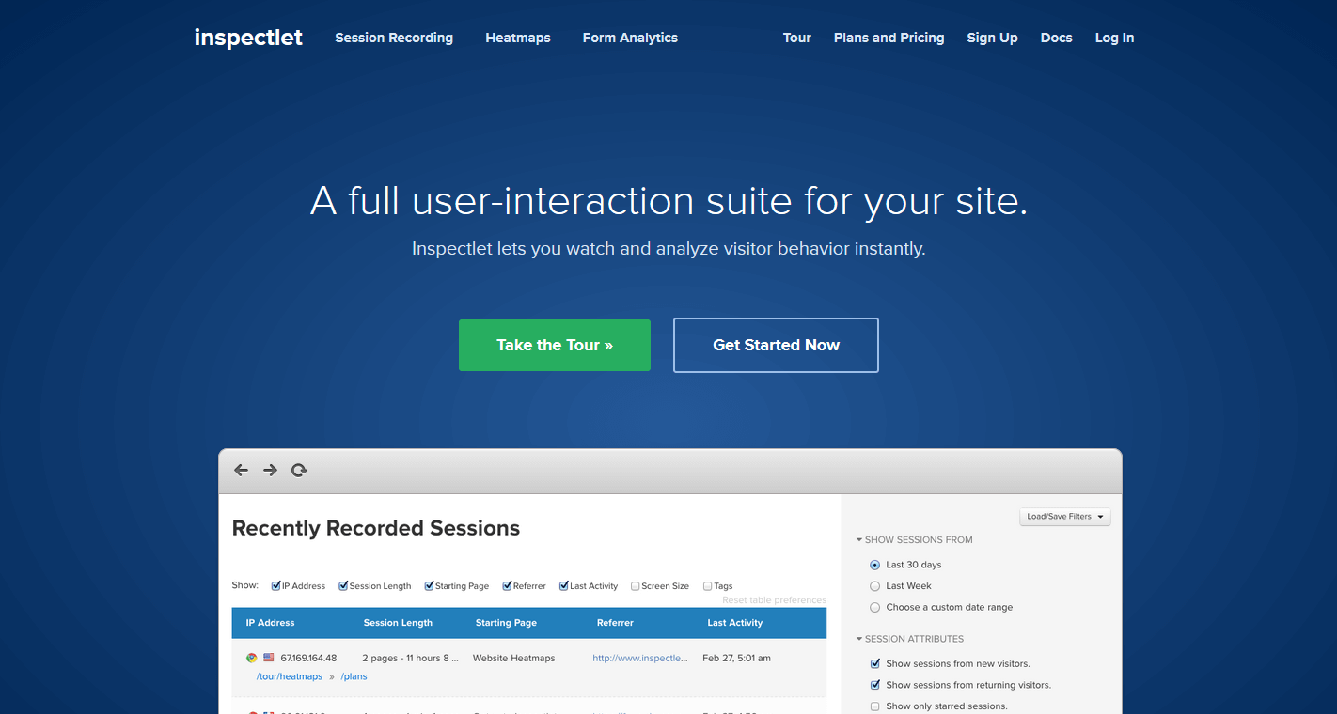The width and height of the screenshot is (1337, 714).
Task: Click the browser mockup reload icon
Action: pos(299,470)
